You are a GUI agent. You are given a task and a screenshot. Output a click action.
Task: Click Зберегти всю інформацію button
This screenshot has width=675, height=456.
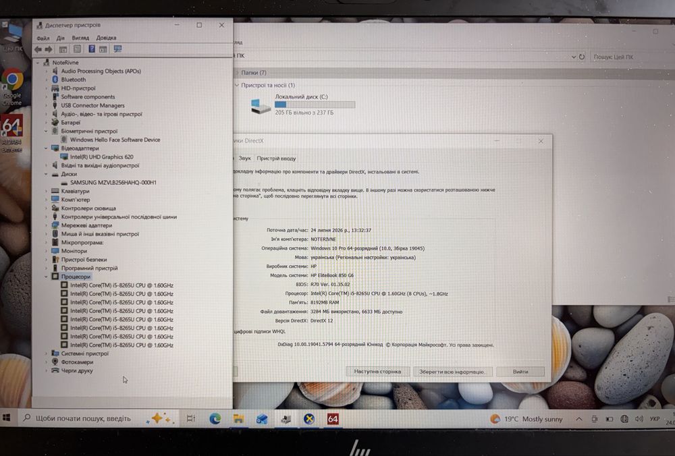point(452,372)
